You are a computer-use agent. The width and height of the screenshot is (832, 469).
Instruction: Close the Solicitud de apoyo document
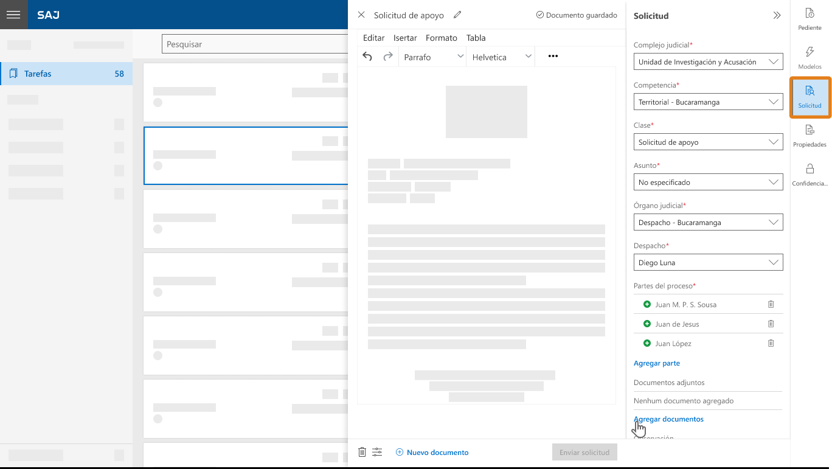[x=361, y=15]
